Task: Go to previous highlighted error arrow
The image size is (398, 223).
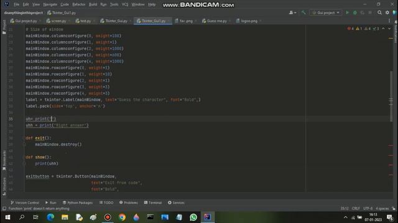Action: tap(383, 28)
